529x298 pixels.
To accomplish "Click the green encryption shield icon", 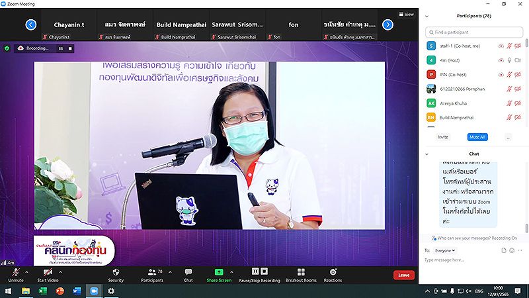I will tap(7, 48).
